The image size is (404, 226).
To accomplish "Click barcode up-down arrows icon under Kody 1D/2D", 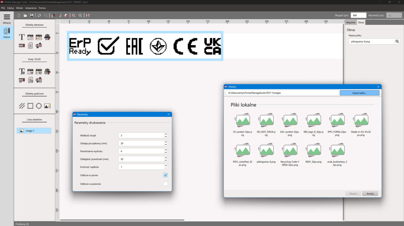I will (39, 80).
